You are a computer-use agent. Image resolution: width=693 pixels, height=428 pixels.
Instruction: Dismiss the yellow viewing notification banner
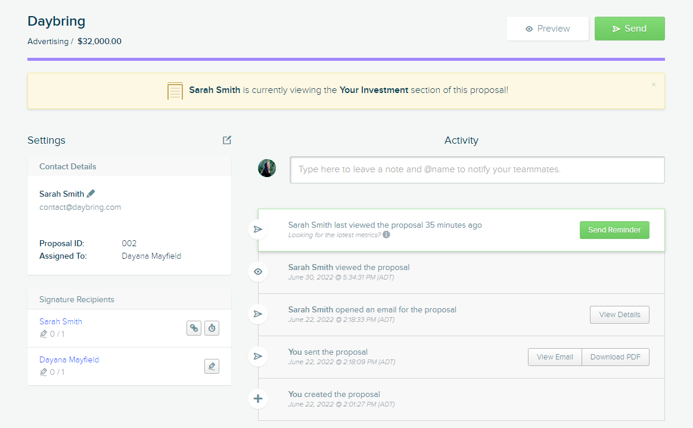pos(654,85)
